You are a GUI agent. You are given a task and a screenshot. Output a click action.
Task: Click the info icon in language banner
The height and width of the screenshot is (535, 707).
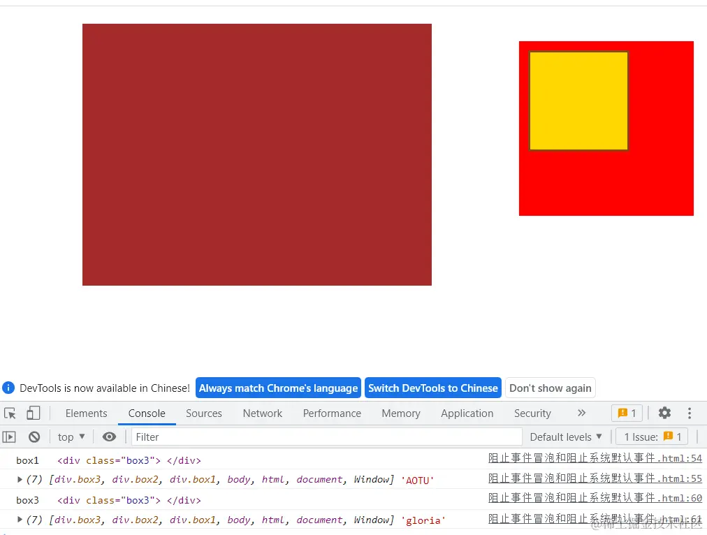point(8,388)
